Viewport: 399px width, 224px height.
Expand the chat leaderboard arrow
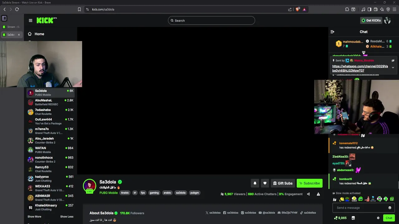[363, 53]
